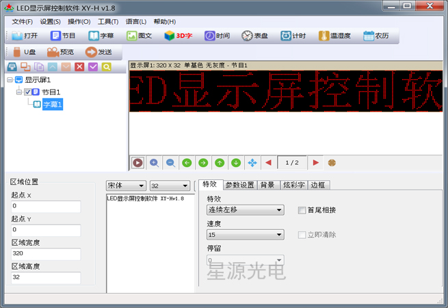
Task: Switch to the 炫彩字 tab
Action: (293, 185)
